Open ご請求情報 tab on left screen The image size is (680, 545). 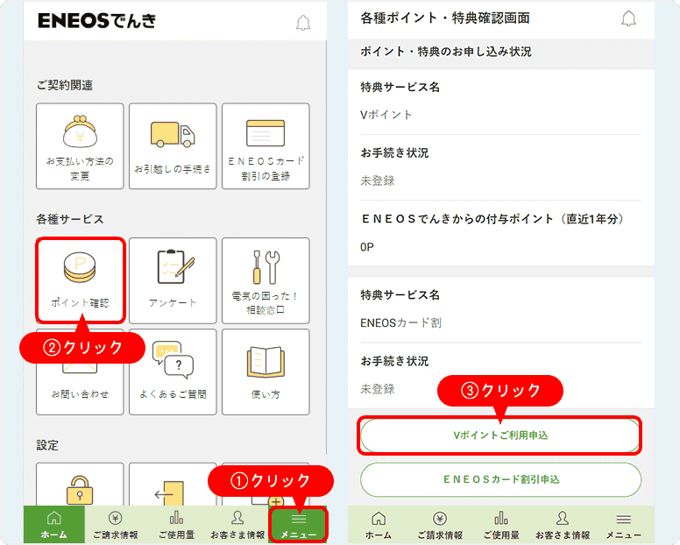(x=116, y=524)
